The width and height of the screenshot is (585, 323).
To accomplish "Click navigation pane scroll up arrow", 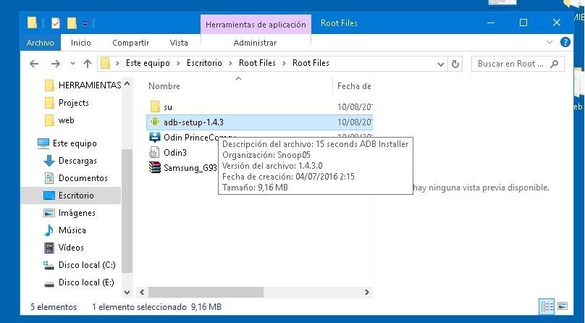I will click(x=127, y=84).
